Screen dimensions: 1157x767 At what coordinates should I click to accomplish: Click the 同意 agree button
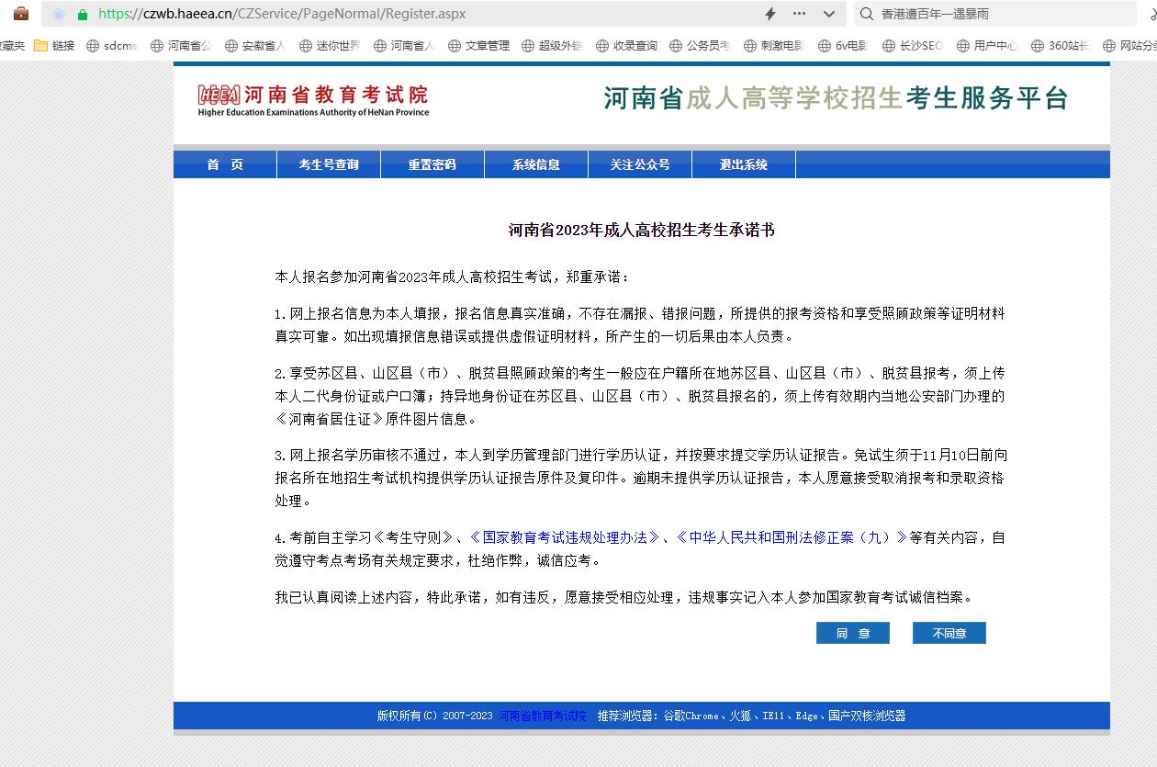click(853, 633)
